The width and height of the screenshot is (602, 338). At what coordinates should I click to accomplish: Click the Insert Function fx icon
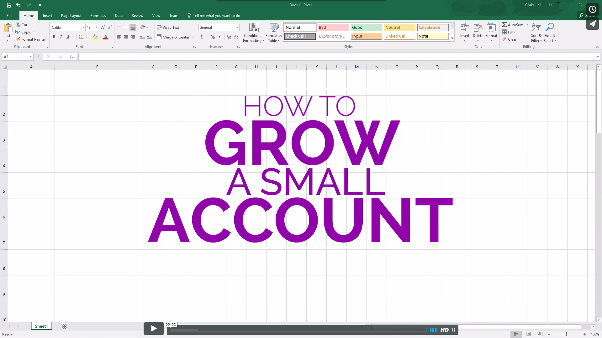pos(71,57)
